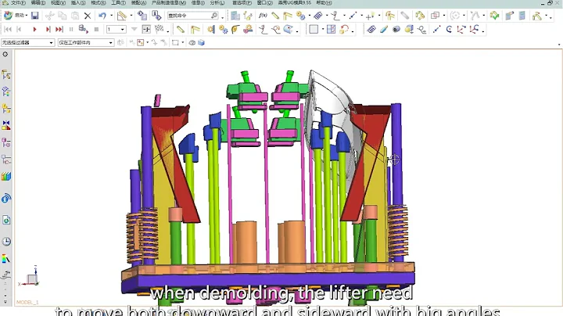Screen dimensions: 563x316
Task: Open the Window menu
Action: pyautogui.click(x=265, y=2)
